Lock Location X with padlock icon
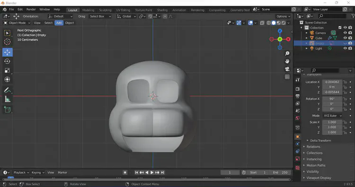The height and width of the screenshot is (187, 355). 345,82
